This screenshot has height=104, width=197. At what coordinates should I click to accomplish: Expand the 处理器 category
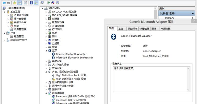coord(46,19)
